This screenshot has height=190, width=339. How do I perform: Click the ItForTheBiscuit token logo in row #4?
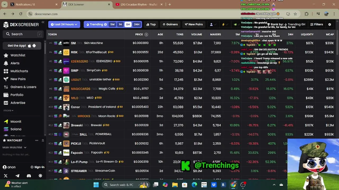point(66,52)
